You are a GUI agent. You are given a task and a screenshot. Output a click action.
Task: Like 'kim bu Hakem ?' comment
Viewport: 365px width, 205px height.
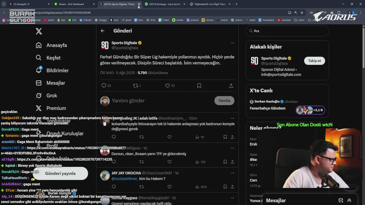pyautogui.click(x=169, y=187)
